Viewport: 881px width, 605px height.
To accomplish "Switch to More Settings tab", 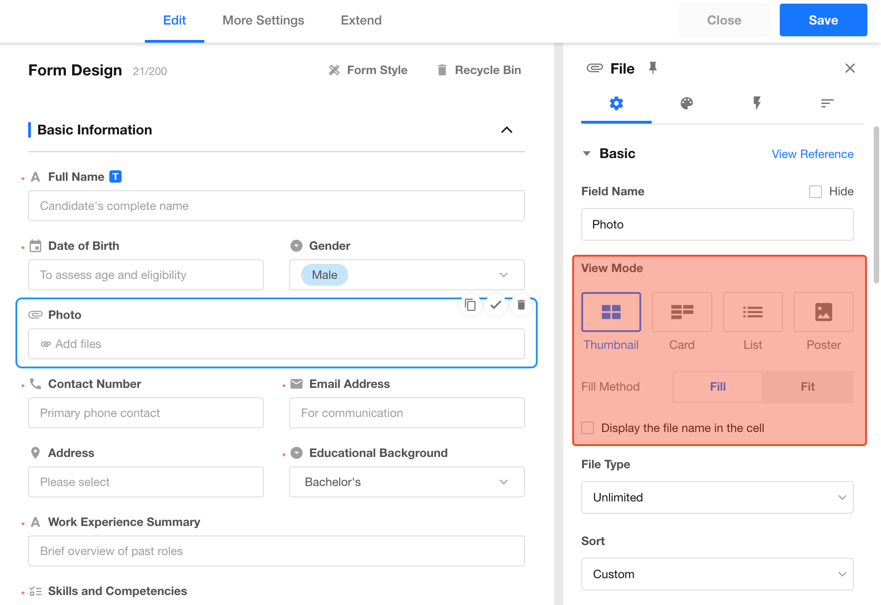I will [x=263, y=20].
